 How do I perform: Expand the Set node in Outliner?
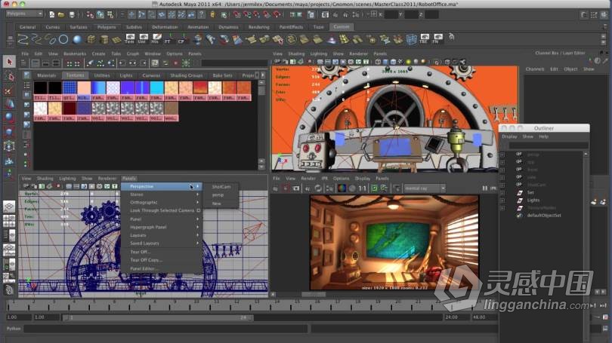[502, 193]
